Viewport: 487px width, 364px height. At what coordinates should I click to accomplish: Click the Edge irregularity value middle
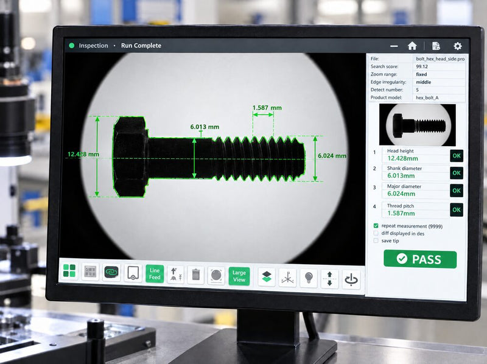(423, 82)
